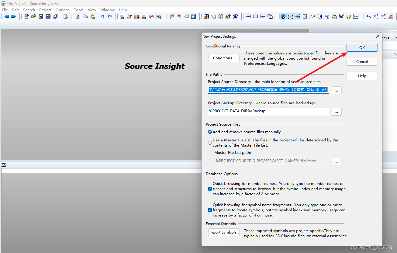This screenshot has height=253, width=397.
Task: Open the Project menu
Action: (45, 10)
